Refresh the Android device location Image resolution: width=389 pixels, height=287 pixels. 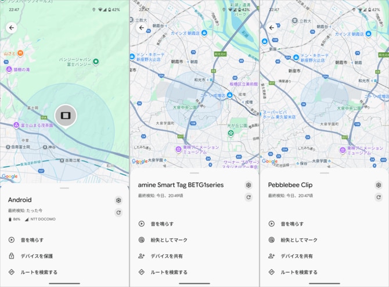click(118, 213)
